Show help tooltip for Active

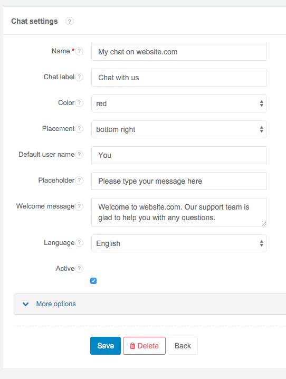[79, 269]
